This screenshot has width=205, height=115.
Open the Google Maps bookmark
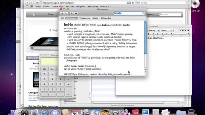pos(58,6)
